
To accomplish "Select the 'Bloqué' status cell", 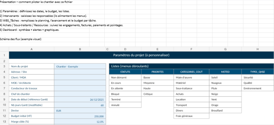I will [x=125, y=94].
